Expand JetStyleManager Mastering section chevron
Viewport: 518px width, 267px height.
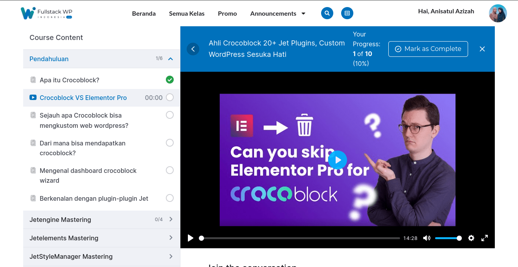[171, 256]
